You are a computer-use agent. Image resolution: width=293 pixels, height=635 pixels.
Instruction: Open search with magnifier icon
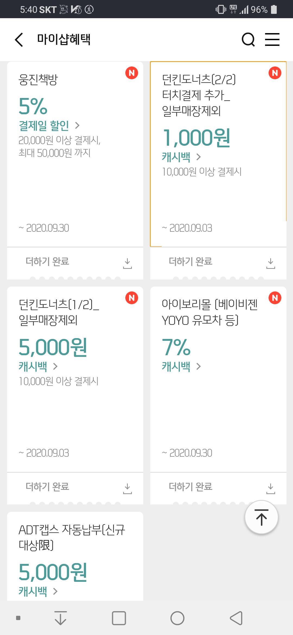[248, 40]
